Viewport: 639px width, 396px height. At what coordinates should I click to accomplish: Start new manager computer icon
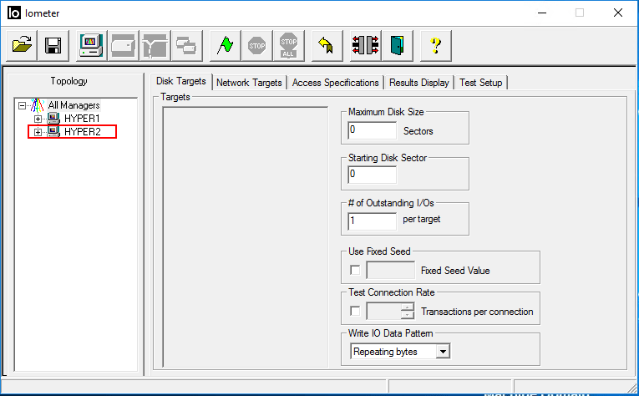(x=91, y=45)
